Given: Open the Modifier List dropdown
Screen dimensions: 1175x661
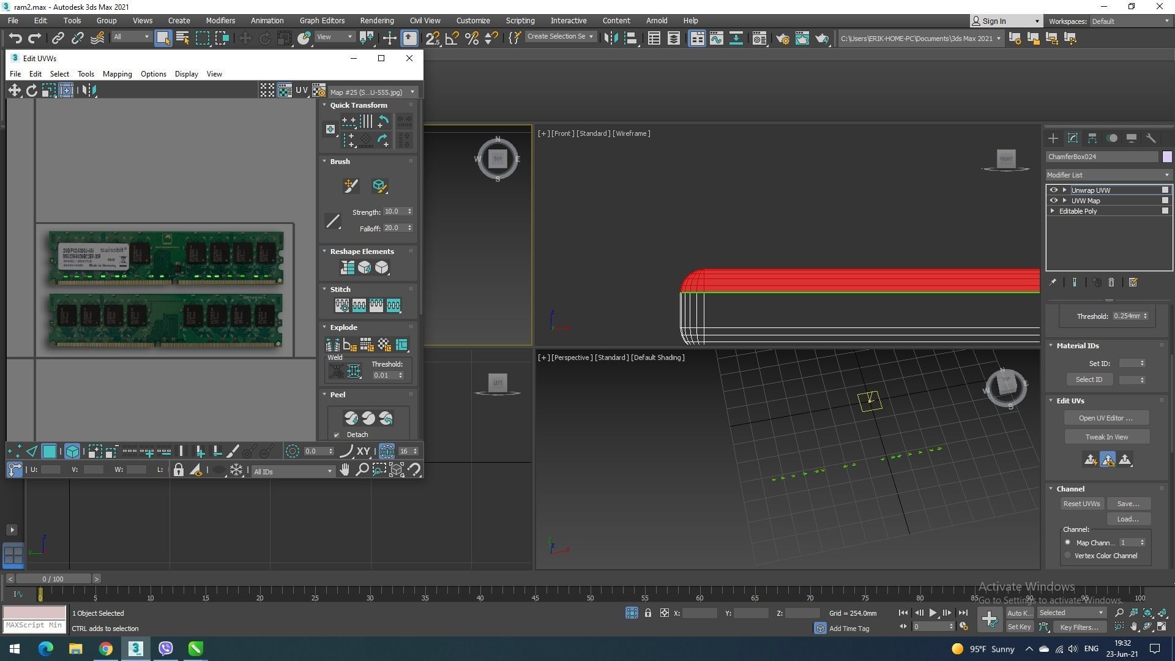Looking at the screenshot, I should pyautogui.click(x=1108, y=175).
